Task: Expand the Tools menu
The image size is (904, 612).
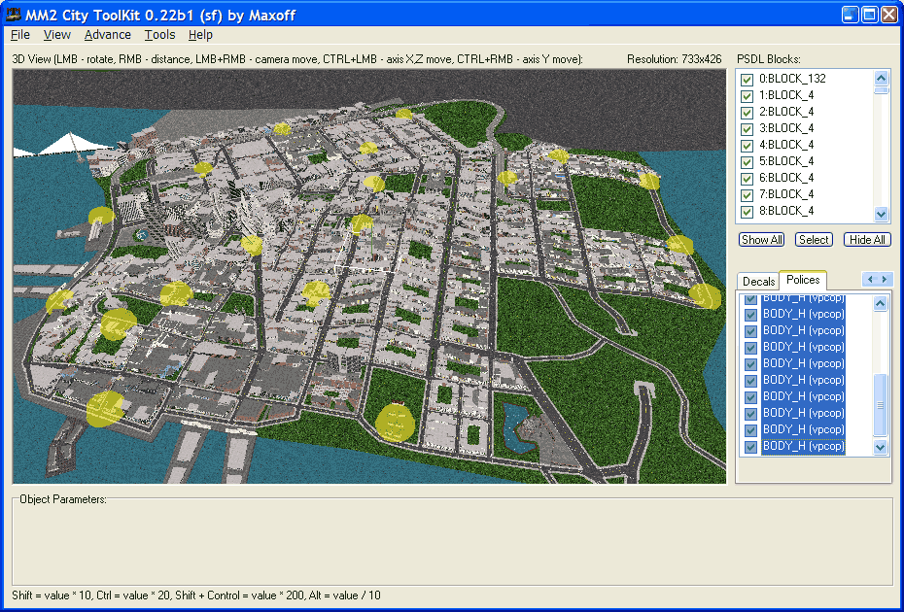Action: click(159, 35)
